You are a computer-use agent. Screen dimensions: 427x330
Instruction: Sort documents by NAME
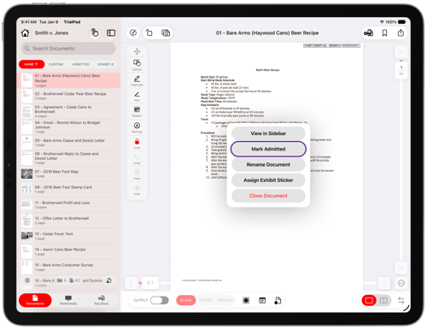[x=32, y=64]
